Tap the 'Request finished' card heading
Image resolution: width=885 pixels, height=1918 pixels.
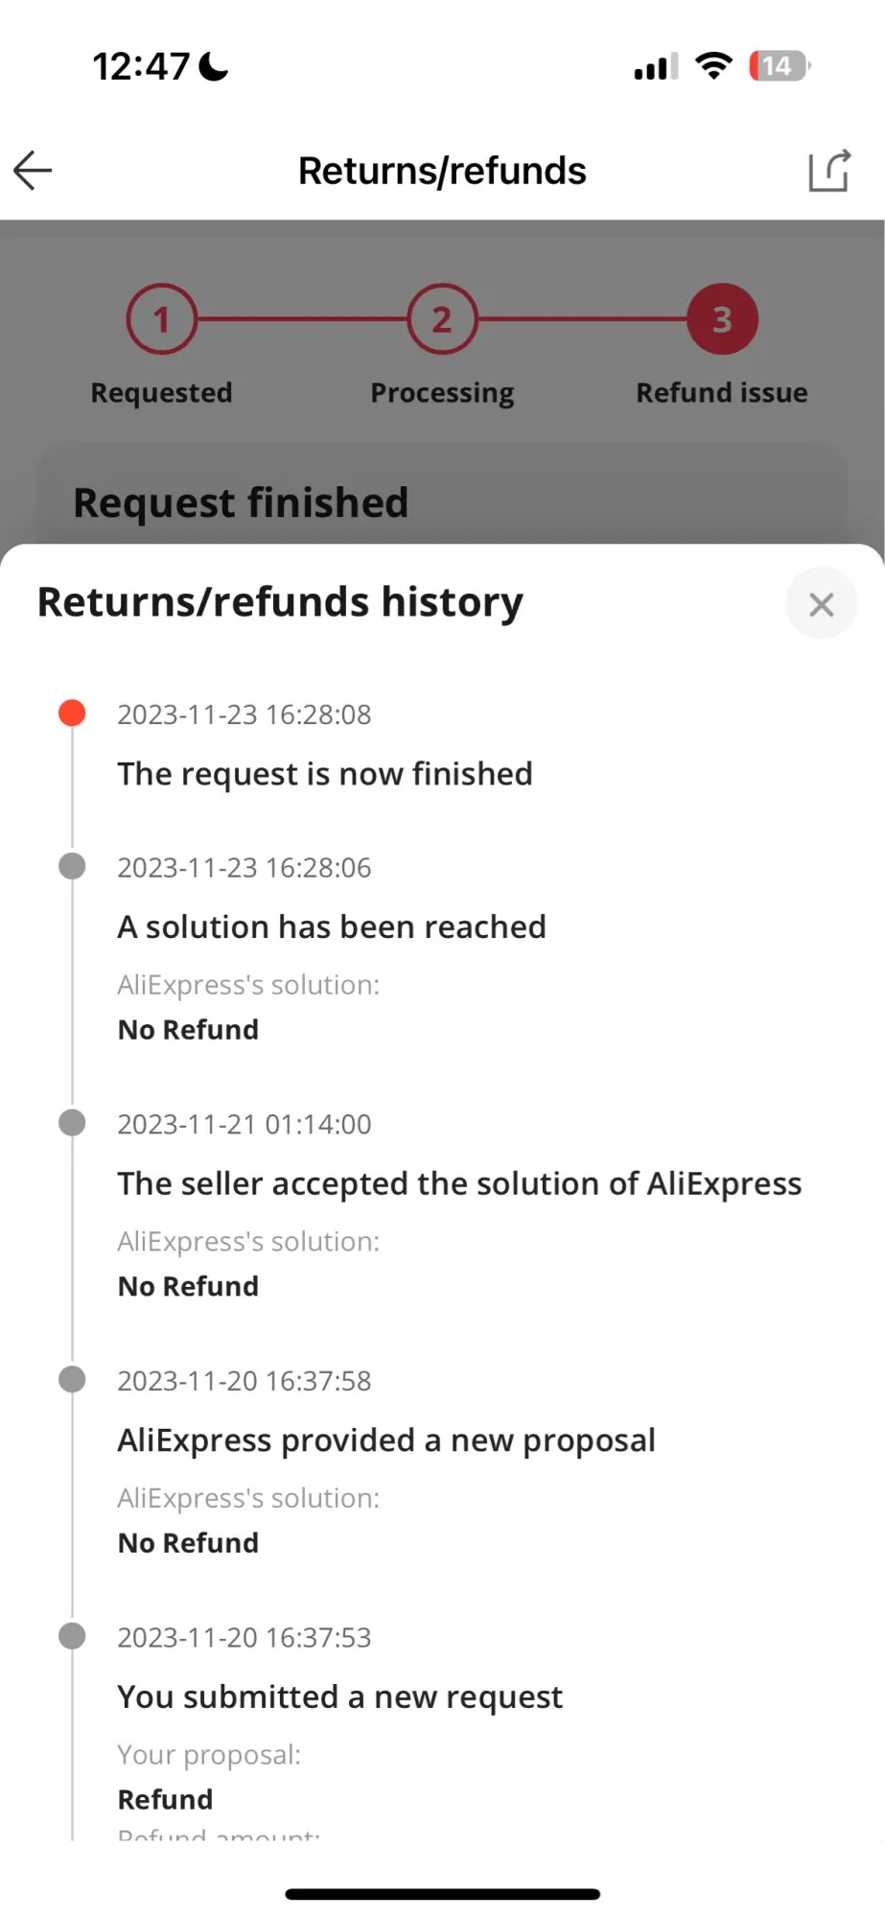click(241, 503)
